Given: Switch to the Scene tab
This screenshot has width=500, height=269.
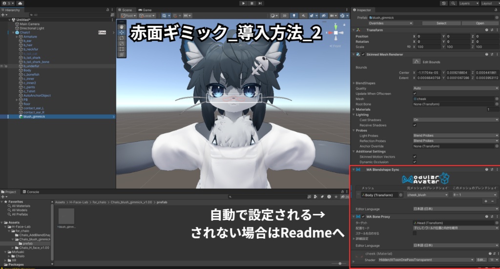Looking at the screenshot, I should click(x=125, y=10).
